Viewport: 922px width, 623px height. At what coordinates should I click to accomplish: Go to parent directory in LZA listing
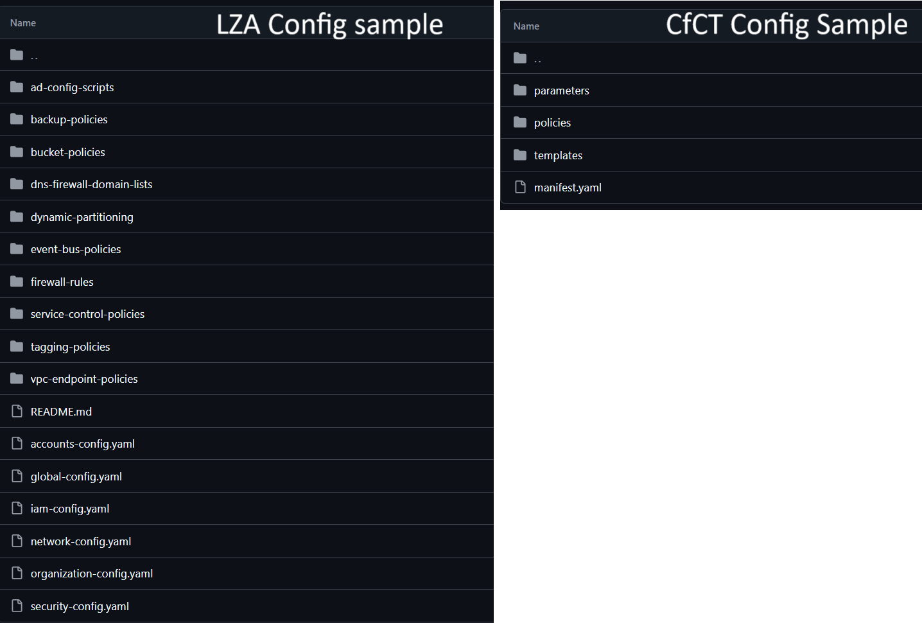pos(34,56)
